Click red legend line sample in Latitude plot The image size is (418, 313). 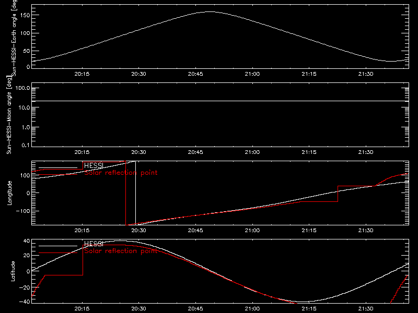58,252
